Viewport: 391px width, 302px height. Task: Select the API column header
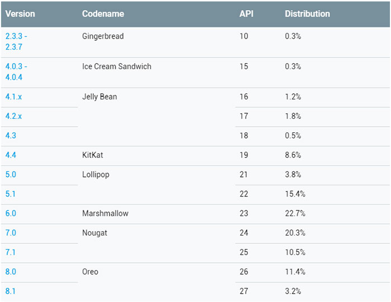[246, 13]
